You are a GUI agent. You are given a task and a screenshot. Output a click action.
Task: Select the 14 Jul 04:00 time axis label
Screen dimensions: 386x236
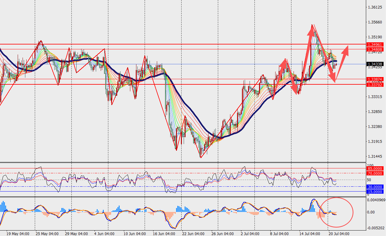(310, 234)
